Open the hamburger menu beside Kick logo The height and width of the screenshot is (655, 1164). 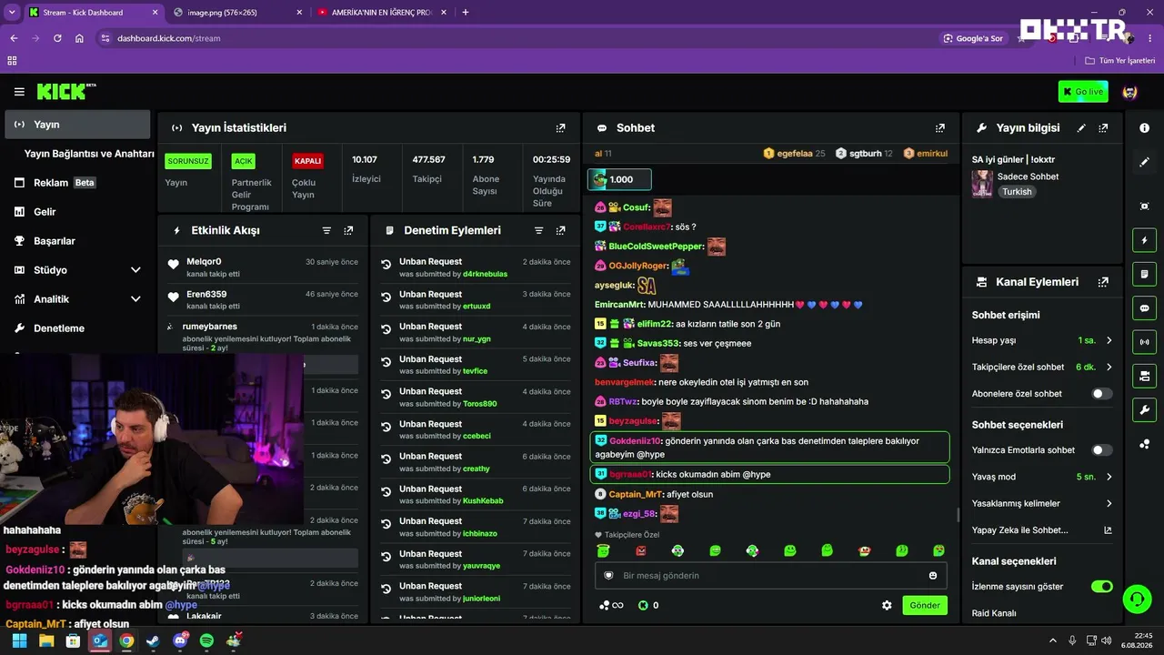click(x=19, y=92)
